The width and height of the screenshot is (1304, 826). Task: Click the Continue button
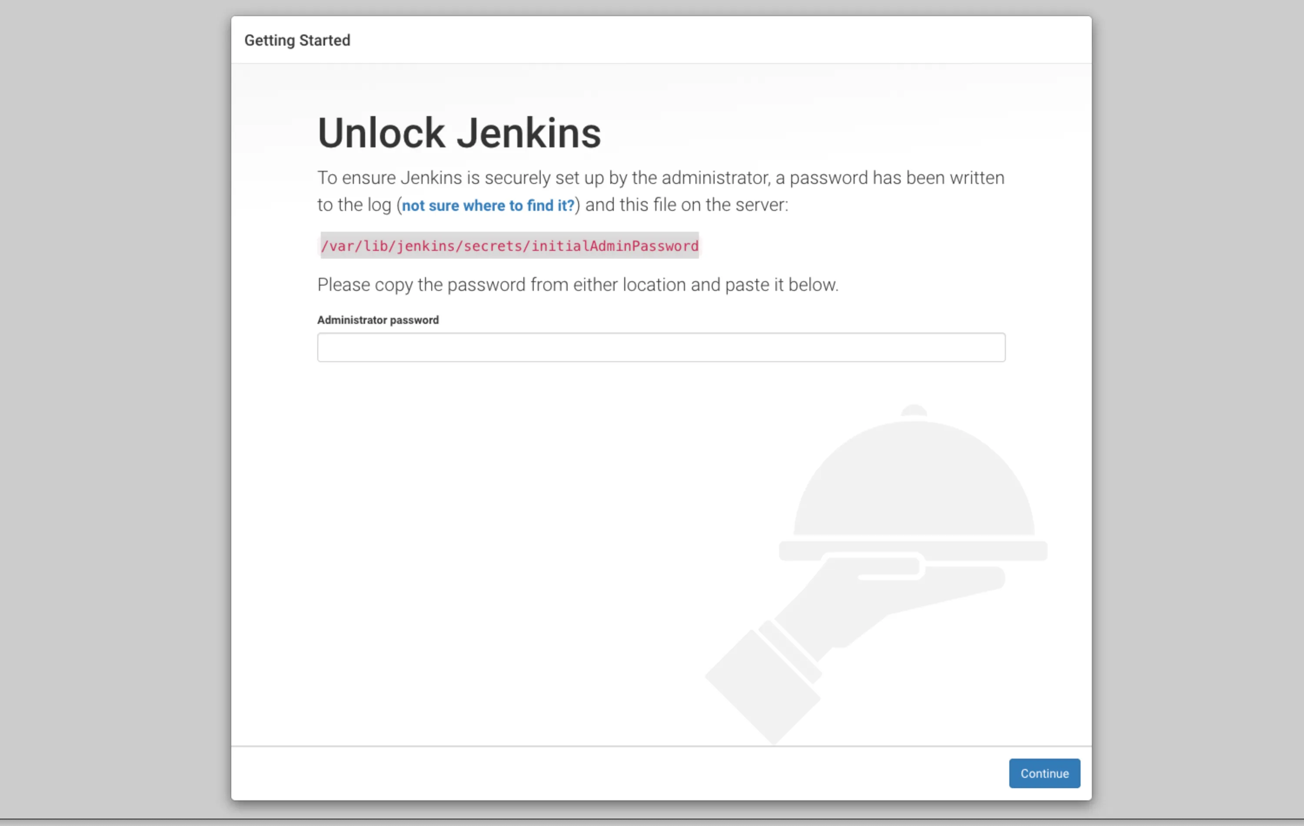click(1044, 773)
